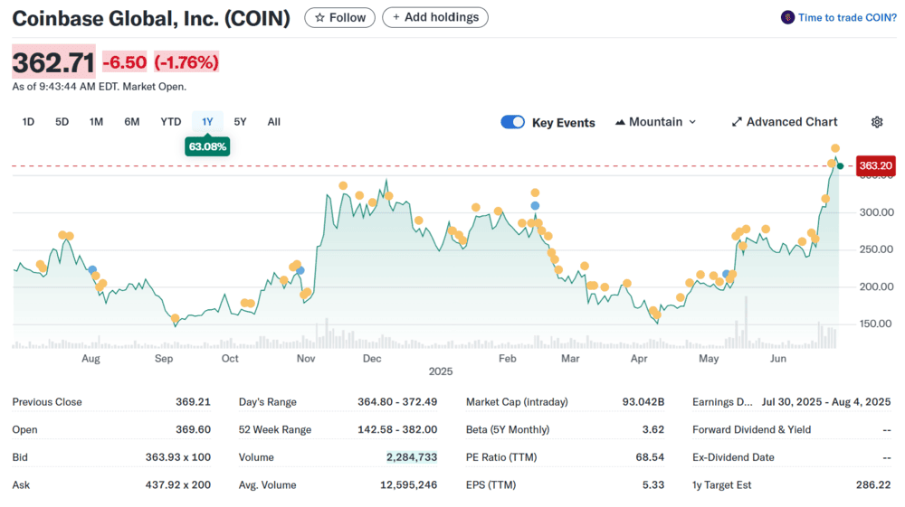905x507 pixels.
Task: Click the Coinbase Global, Inc. (COIN) heading
Action: (x=151, y=18)
